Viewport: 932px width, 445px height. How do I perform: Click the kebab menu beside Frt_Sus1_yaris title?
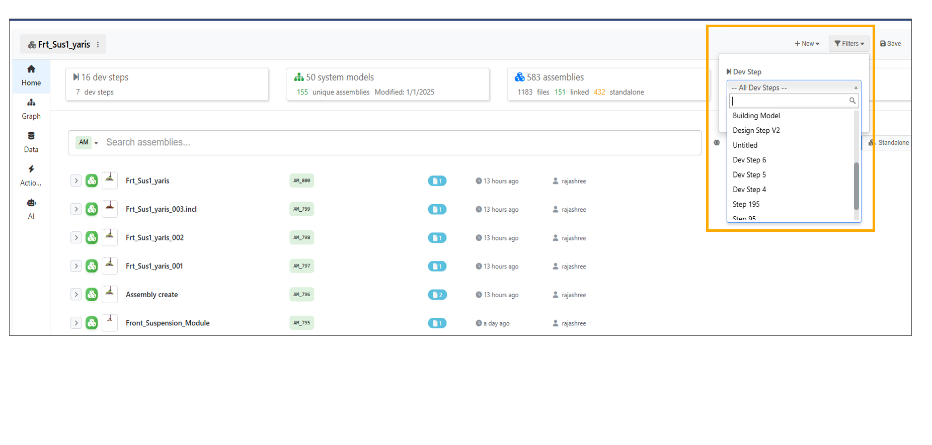point(98,45)
